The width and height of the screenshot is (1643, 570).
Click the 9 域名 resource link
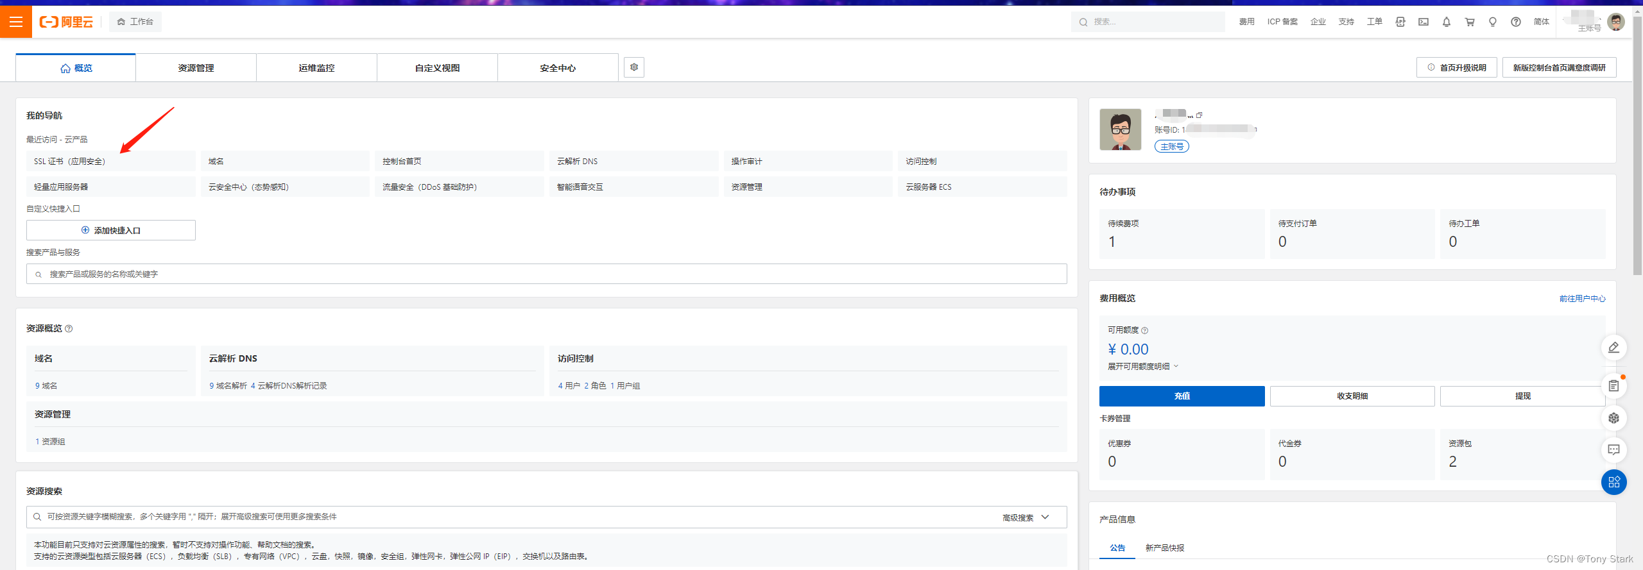(46, 386)
